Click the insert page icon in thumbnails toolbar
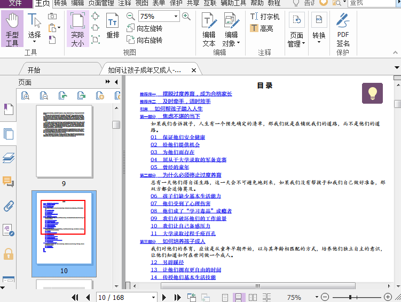Screen dimensions: 401x302 (100, 96)
